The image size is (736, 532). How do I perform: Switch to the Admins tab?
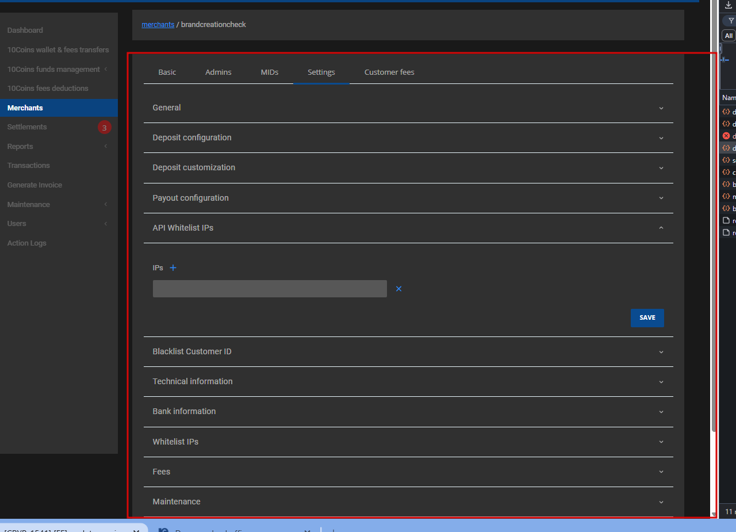point(218,72)
